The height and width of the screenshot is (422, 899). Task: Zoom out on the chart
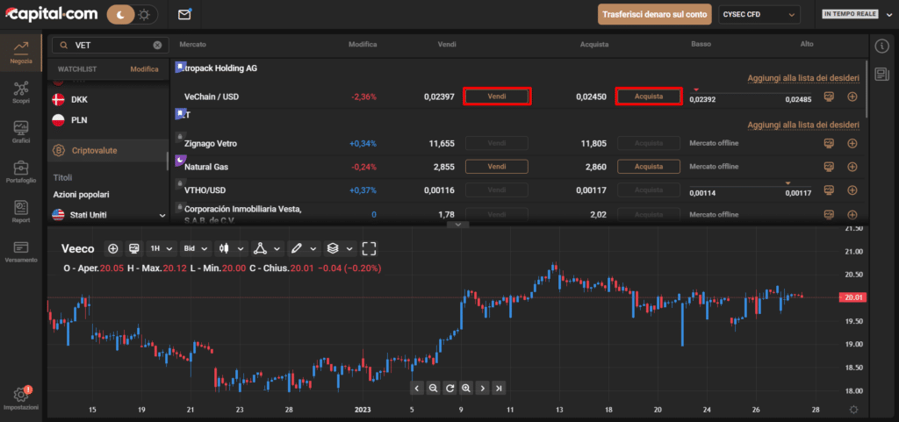click(x=434, y=388)
